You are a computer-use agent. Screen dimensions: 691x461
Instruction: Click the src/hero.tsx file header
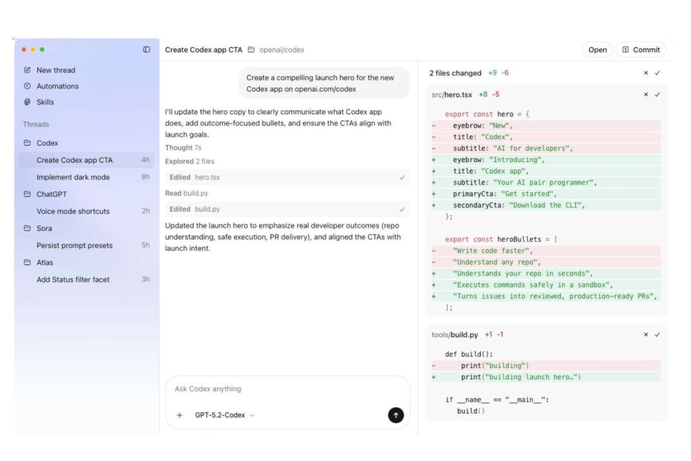tap(451, 95)
